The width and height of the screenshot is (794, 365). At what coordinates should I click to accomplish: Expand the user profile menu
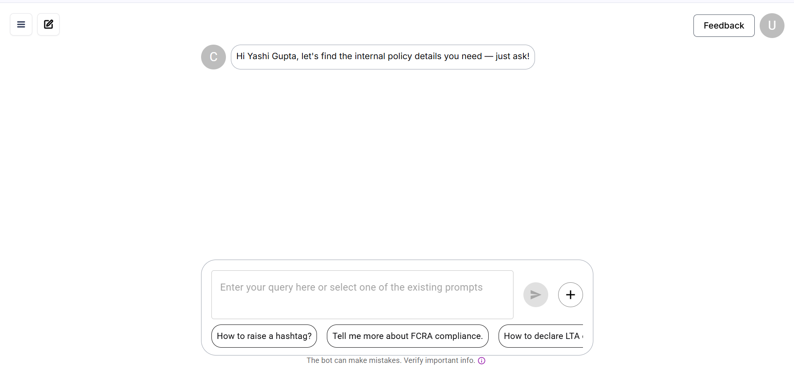[x=772, y=26]
